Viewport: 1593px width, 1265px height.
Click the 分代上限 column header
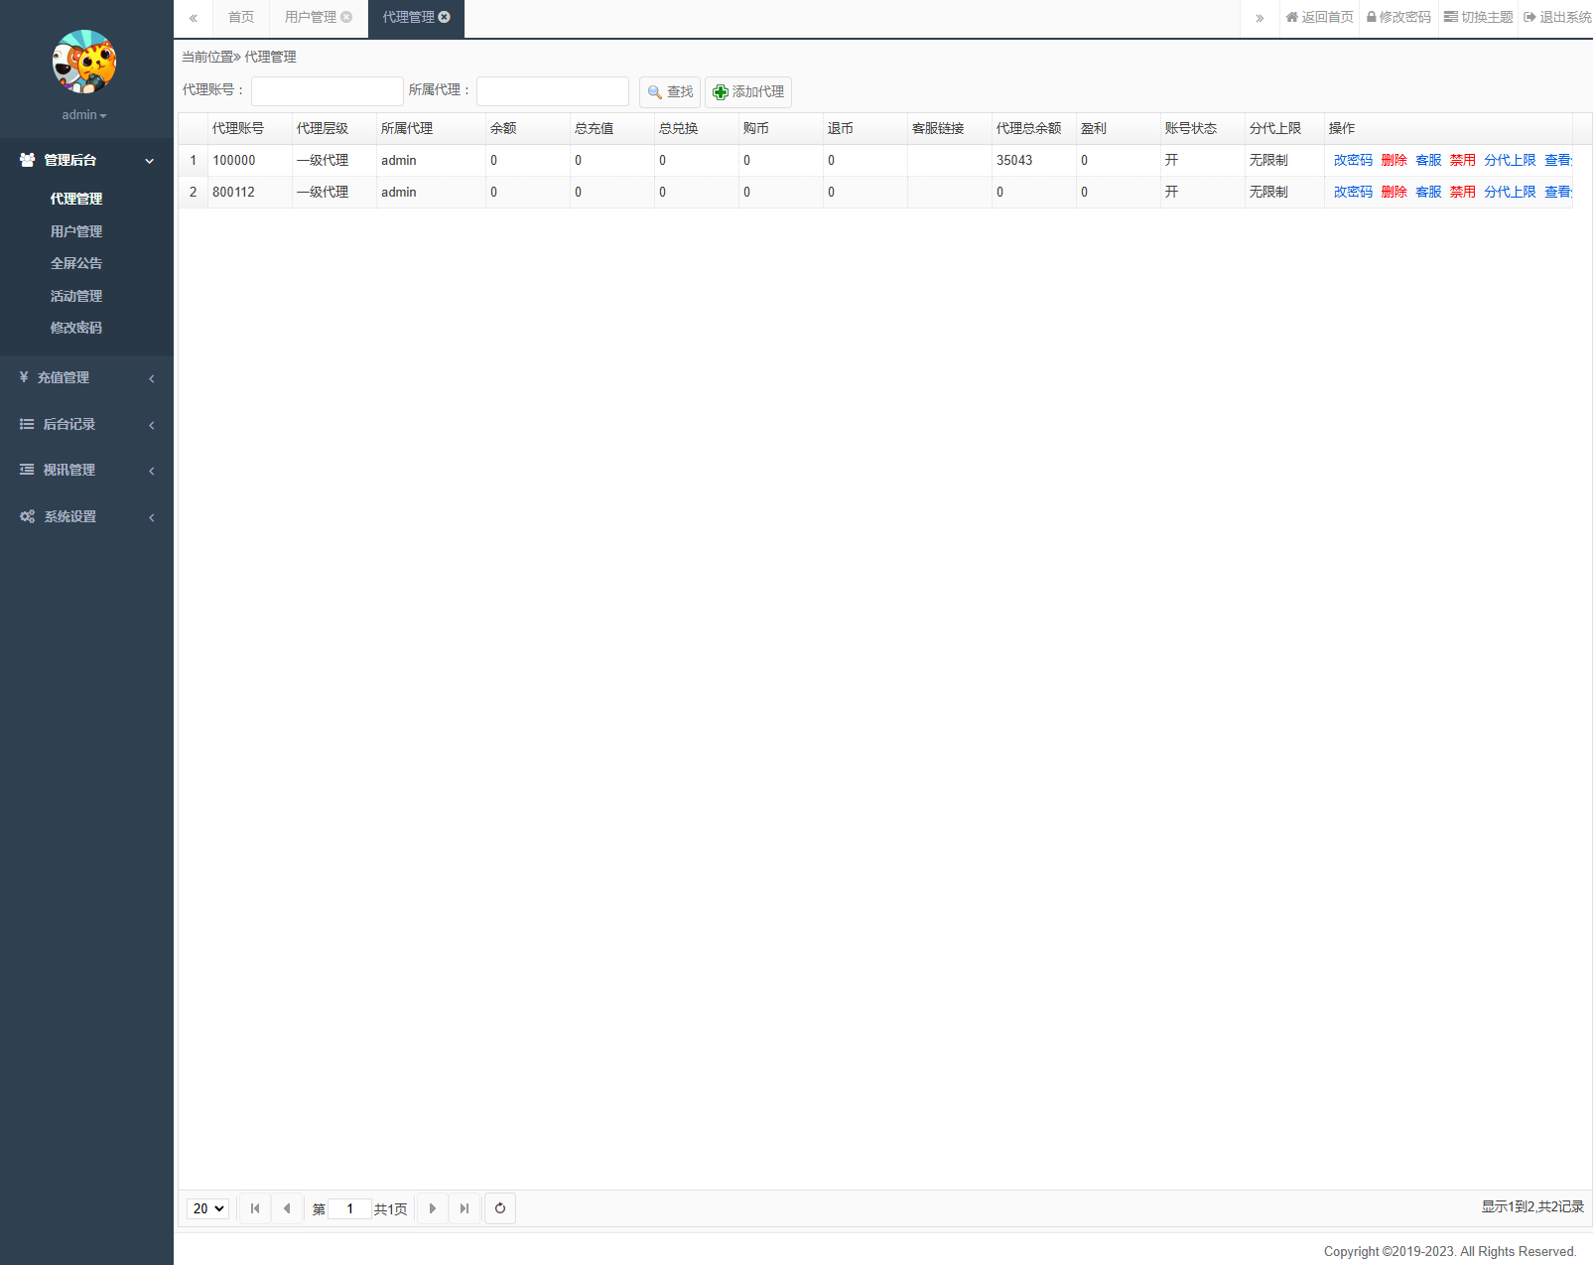(1284, 129)
